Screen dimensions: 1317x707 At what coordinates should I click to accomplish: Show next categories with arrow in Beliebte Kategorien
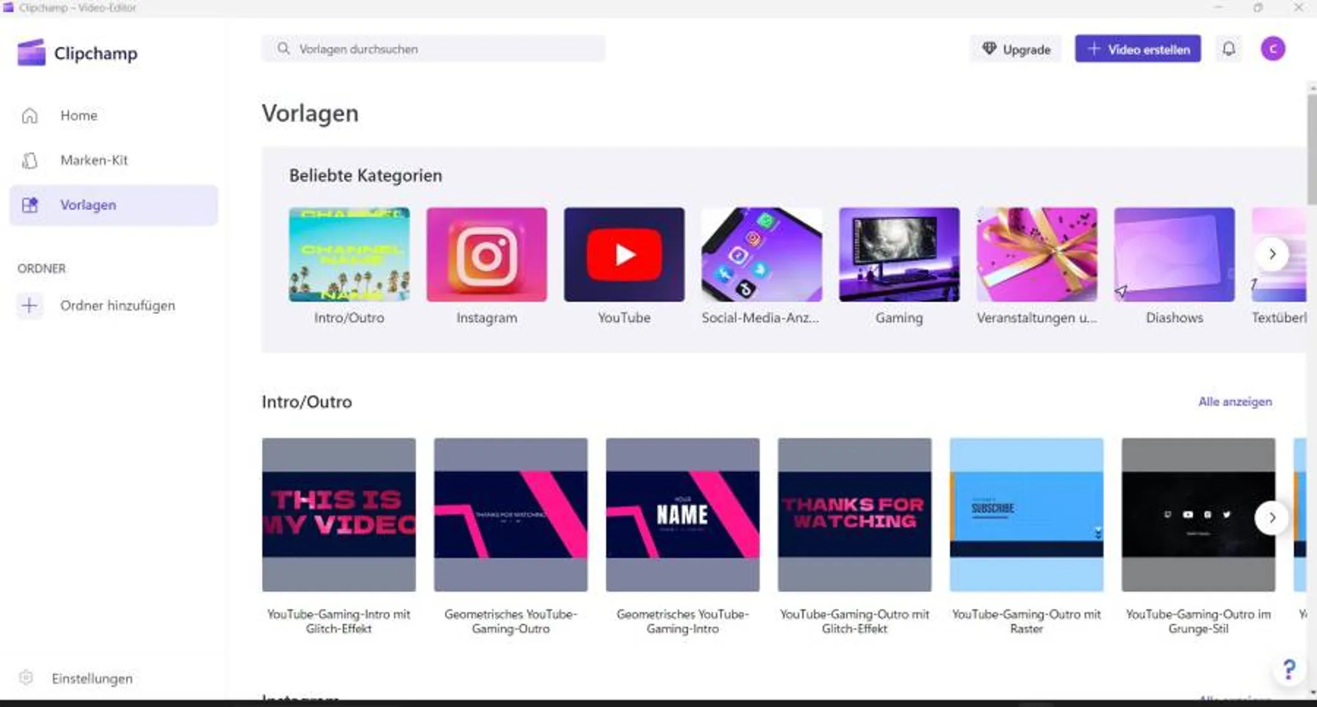point(1272,255)
